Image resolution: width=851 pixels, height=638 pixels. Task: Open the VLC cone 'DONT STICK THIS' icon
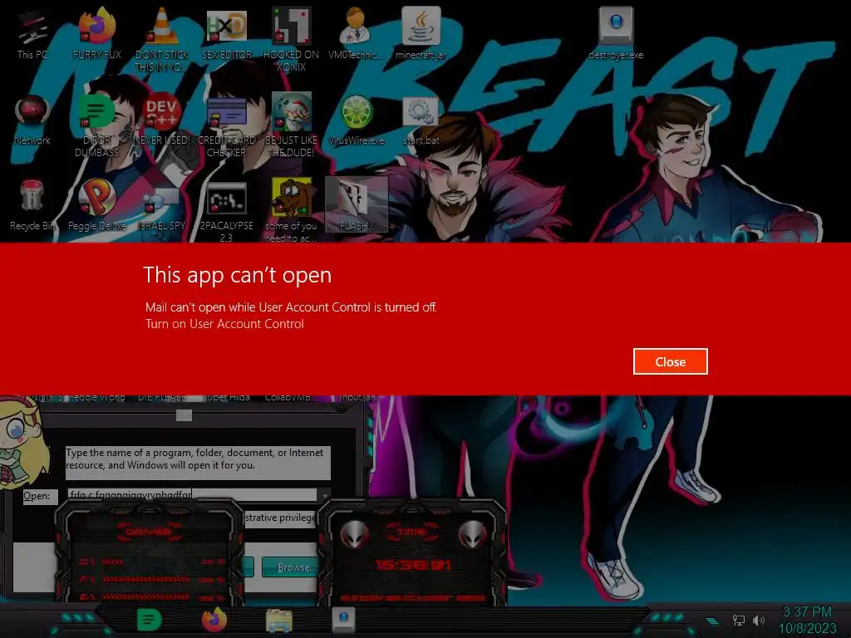click(x=161, y=39)
